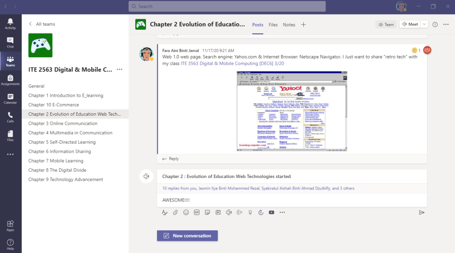The width and height of the screenshot is (455, 253).
Task: Show channel info pane via info icon
Action: pos(435,24)
